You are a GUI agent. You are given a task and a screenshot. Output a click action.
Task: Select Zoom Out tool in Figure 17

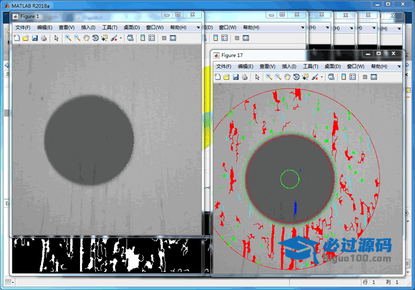278,77
